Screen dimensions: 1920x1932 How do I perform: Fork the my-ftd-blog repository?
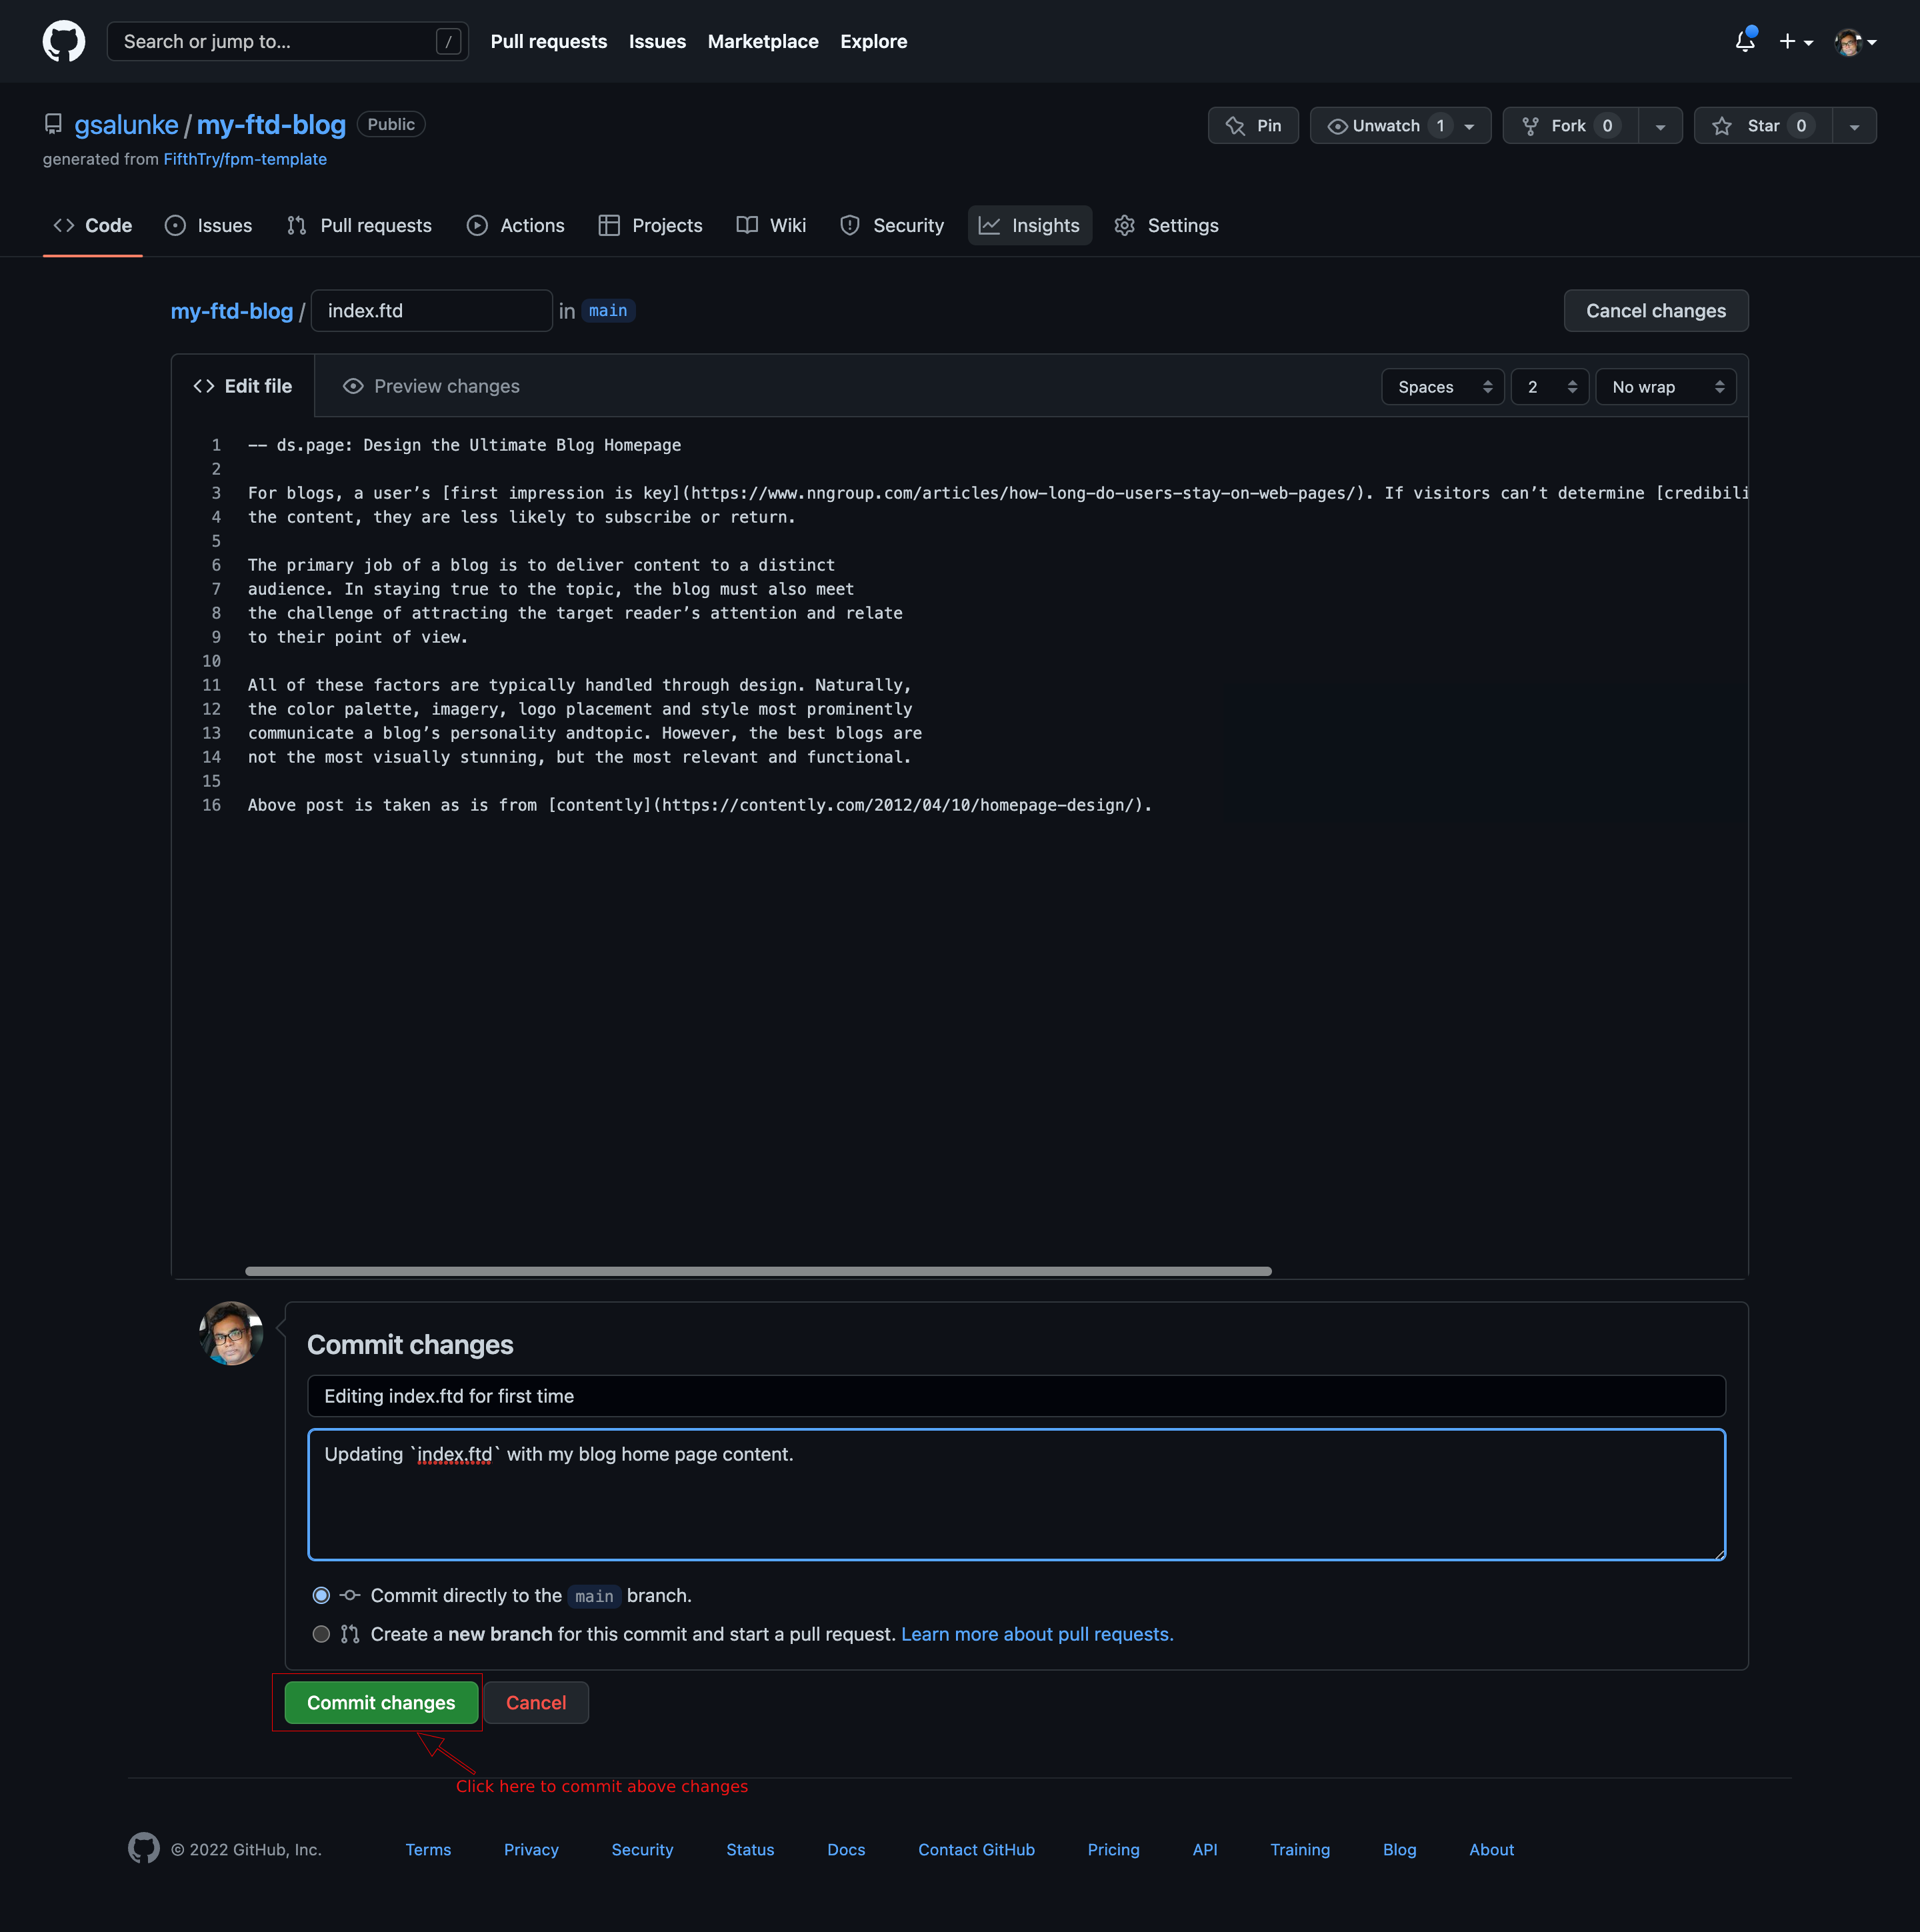point(1570,126)
